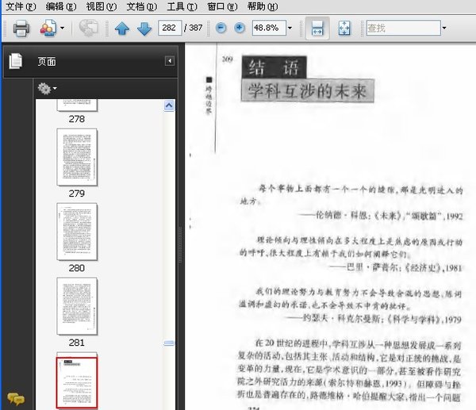
Task: Select page thumbnail 278
Action: click(x=77, y=105)
